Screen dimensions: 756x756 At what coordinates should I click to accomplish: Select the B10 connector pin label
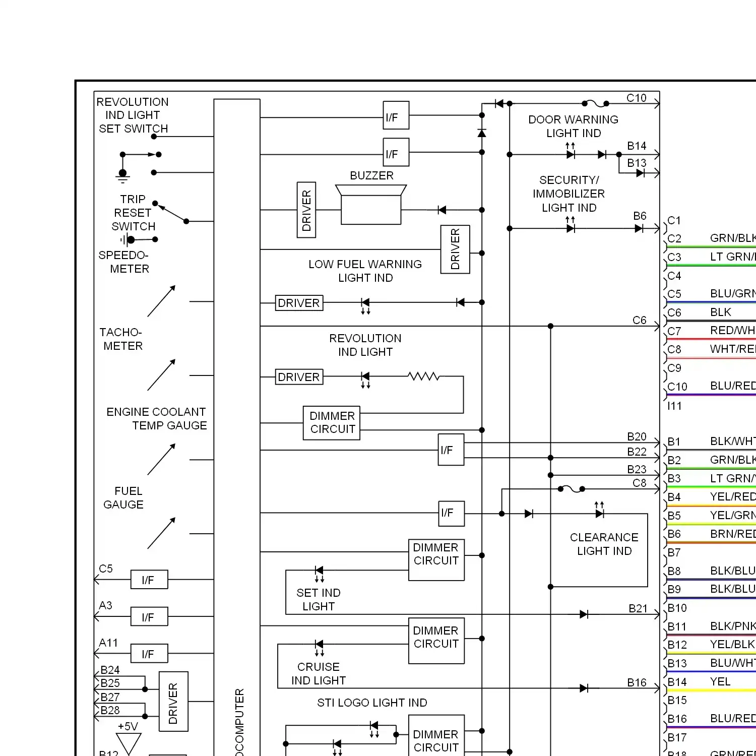(677, 608)
